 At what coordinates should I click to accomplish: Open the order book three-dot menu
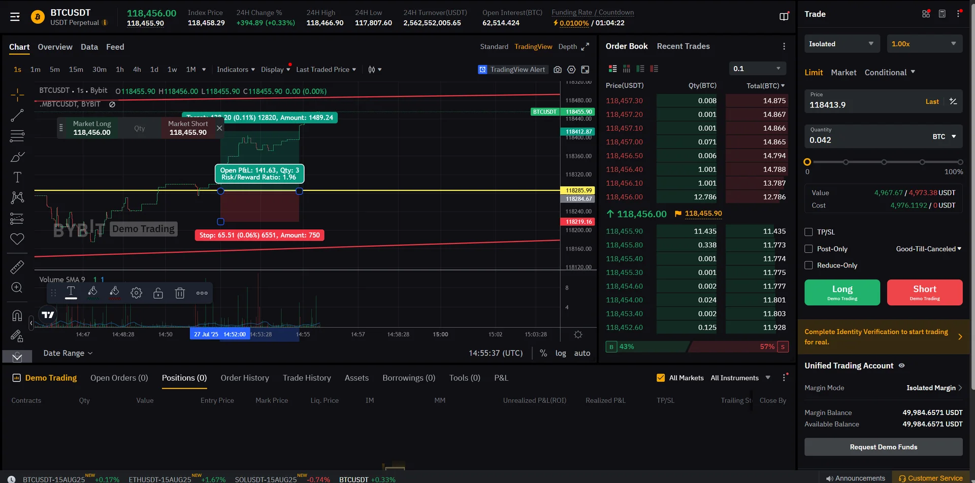[784, 46]
